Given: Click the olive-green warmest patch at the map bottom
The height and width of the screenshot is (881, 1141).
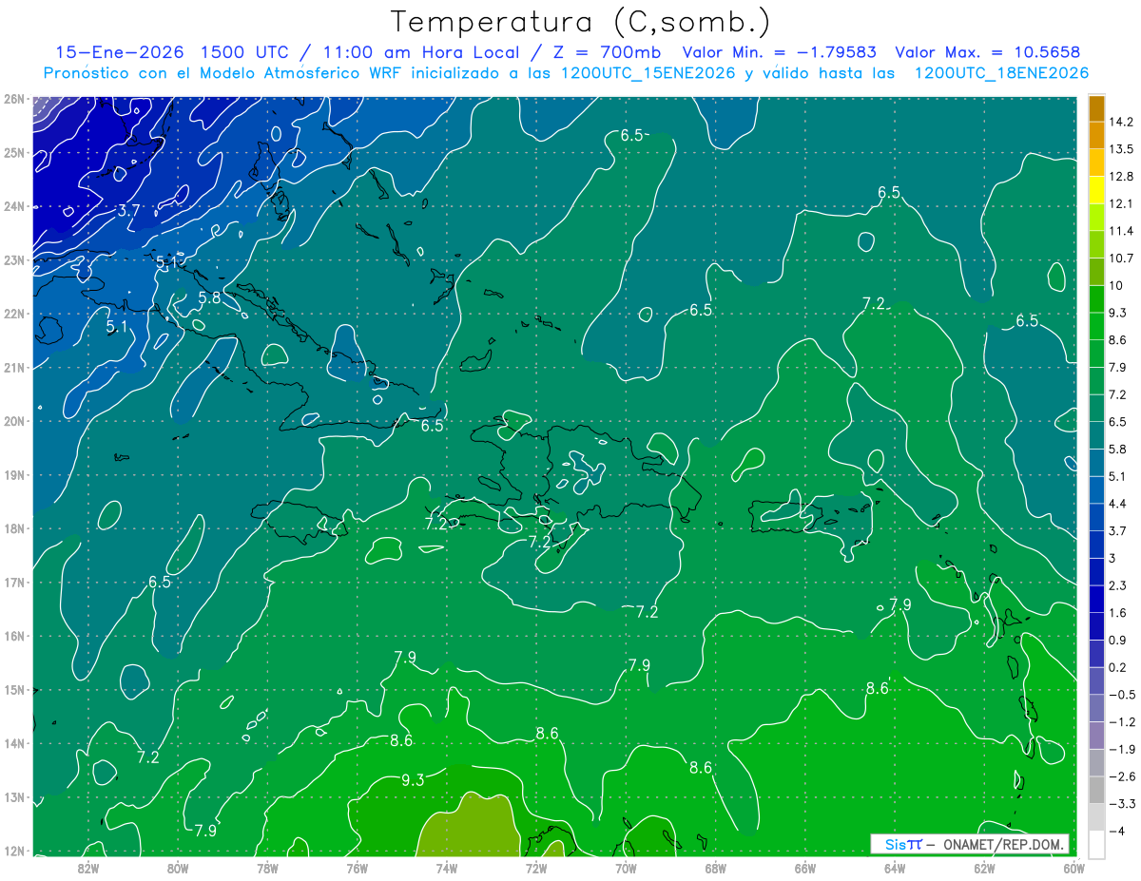Looking at the screenshot, I should tap(473, 827).
